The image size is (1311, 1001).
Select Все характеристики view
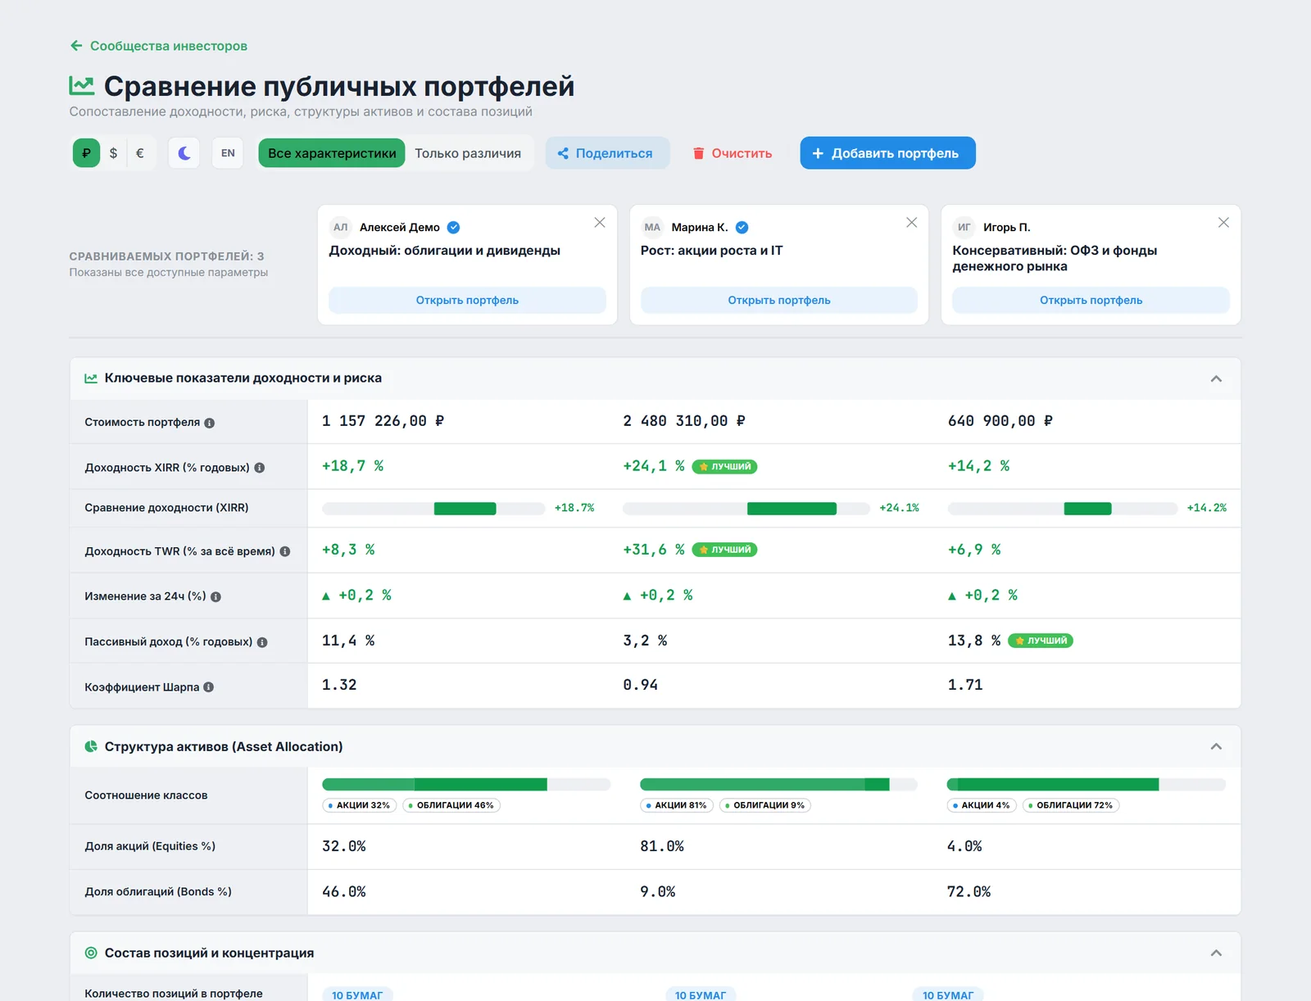pyautogui.click(x=332, y=153)
